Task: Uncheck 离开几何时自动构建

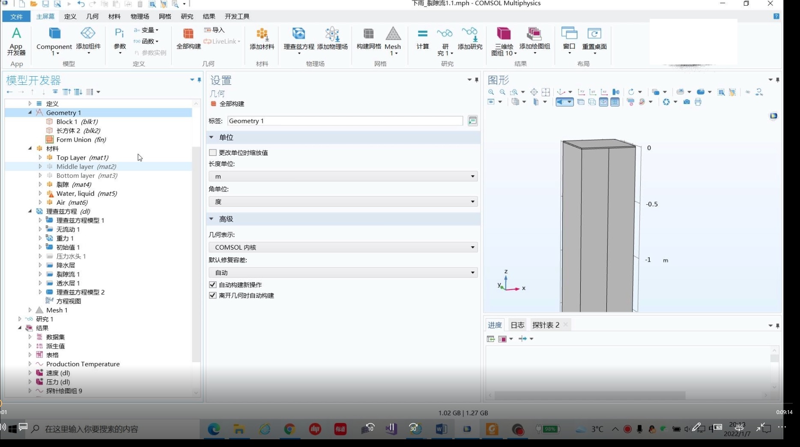Action: [x=212, y=295]
